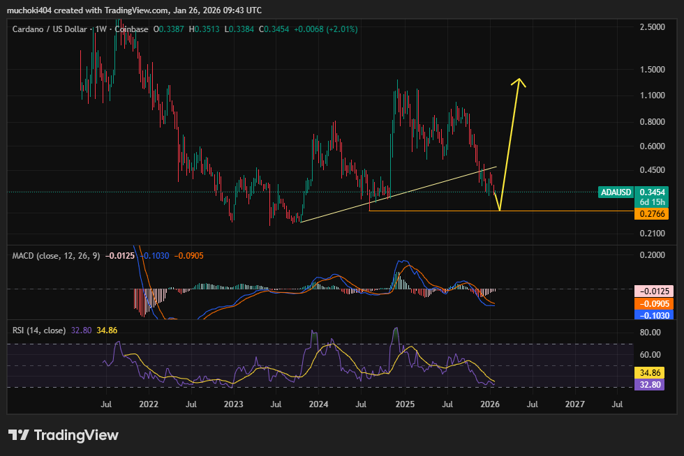Click the 2026 label on time axis
684x456 pixels.
coord(489,404)
